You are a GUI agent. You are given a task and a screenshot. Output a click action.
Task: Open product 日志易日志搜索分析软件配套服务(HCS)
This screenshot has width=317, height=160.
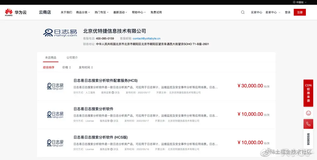106,80
